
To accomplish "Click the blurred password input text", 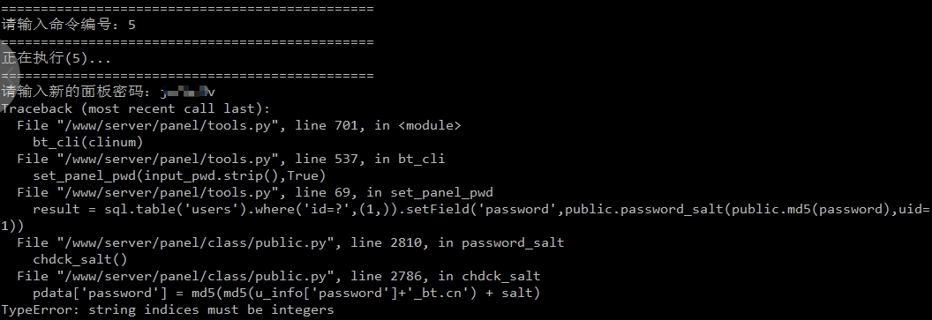I will [x=187, y=92].
